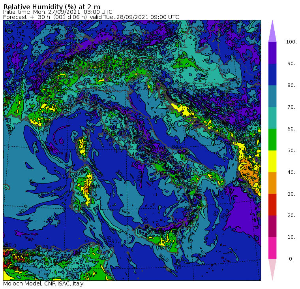The height and width of the screenshot is (289, 300).
Task: Click the 'Initial time Mon, 27/09/2021' line
Action: (58, 12)
